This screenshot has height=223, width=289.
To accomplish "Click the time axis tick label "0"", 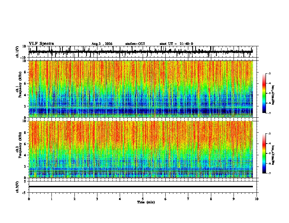I will click(29, 199).
